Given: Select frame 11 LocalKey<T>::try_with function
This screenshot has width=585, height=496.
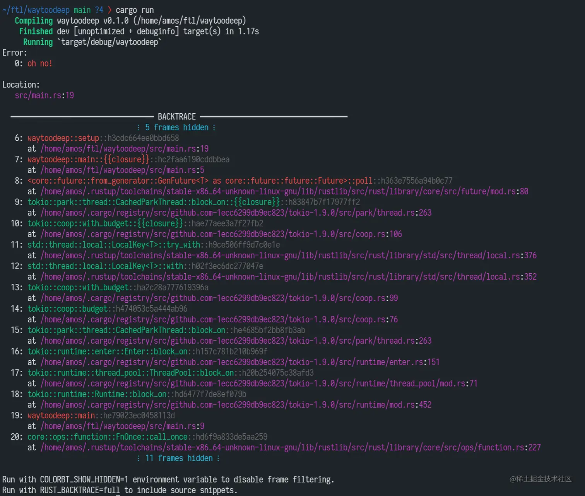Looking at the screenshot, I should (114, 245).
